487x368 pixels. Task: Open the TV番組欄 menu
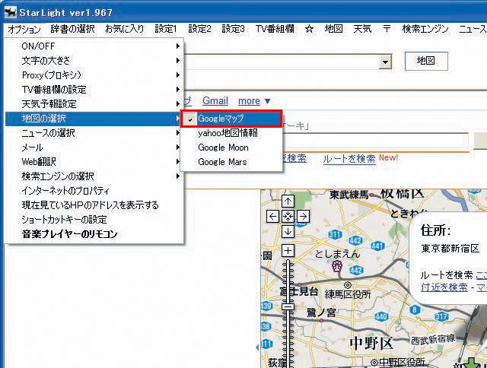tap(275, 29)
